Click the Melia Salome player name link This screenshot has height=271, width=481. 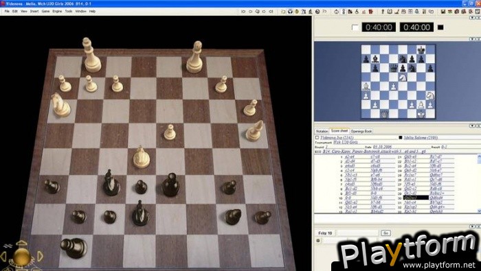point(421,137)
